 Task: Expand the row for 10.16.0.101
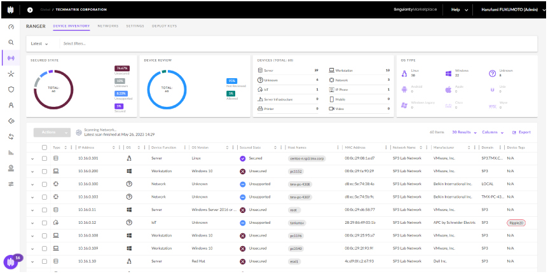click(32, 159)
